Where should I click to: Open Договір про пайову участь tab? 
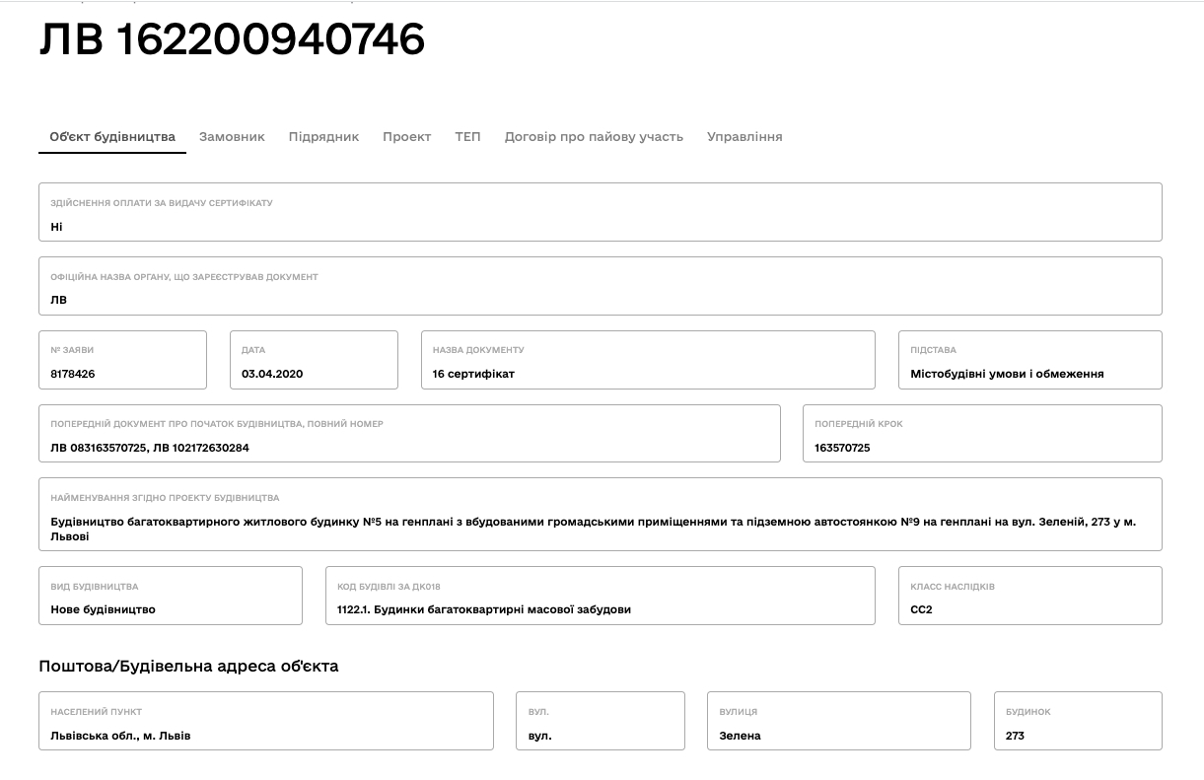click(x=594, y=137)
